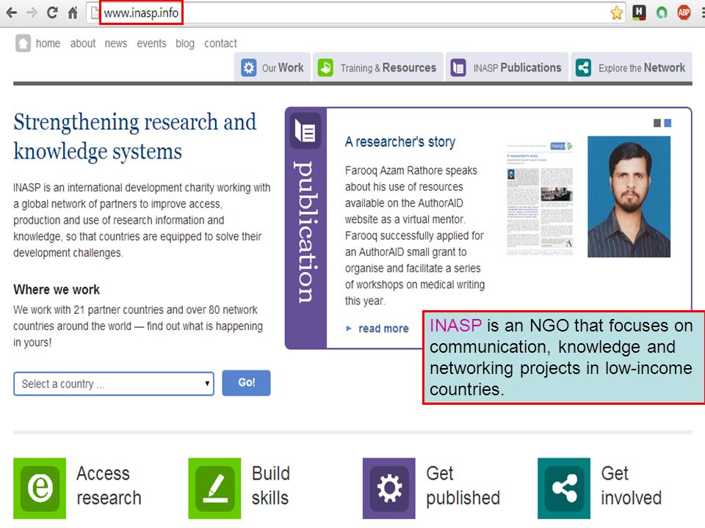
Task: Click the vertical publication label
Action: [305, 231]
